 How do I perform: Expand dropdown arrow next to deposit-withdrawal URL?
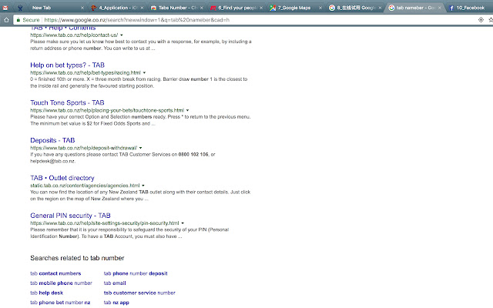coord(141,148)
